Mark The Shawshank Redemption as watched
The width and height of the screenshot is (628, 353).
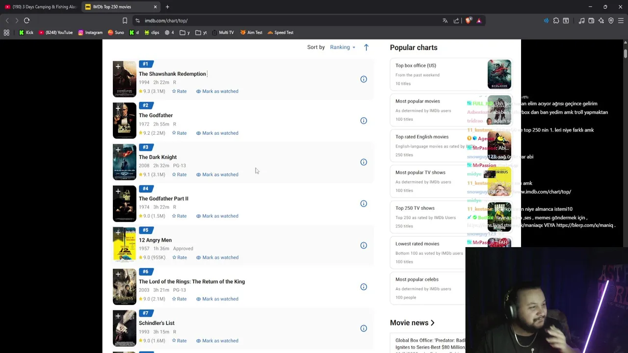tap(217, 91)
